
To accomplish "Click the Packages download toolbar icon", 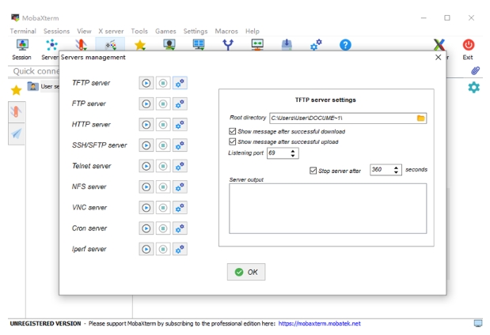I will click(287, 45).
